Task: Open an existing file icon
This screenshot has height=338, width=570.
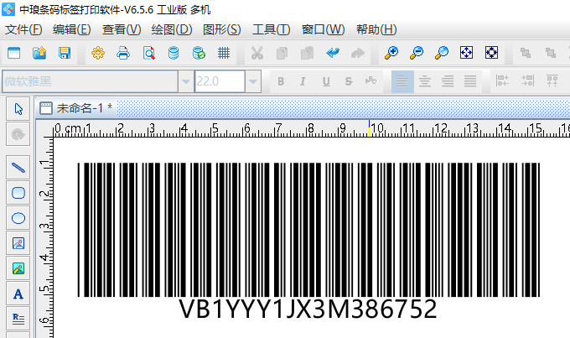Action: [x=39, y=53]
